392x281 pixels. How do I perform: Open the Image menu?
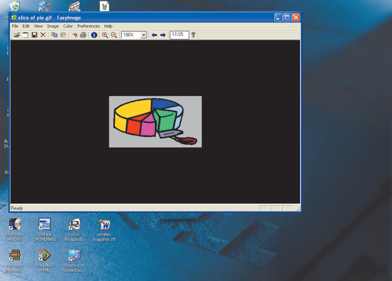coord(53,26)
